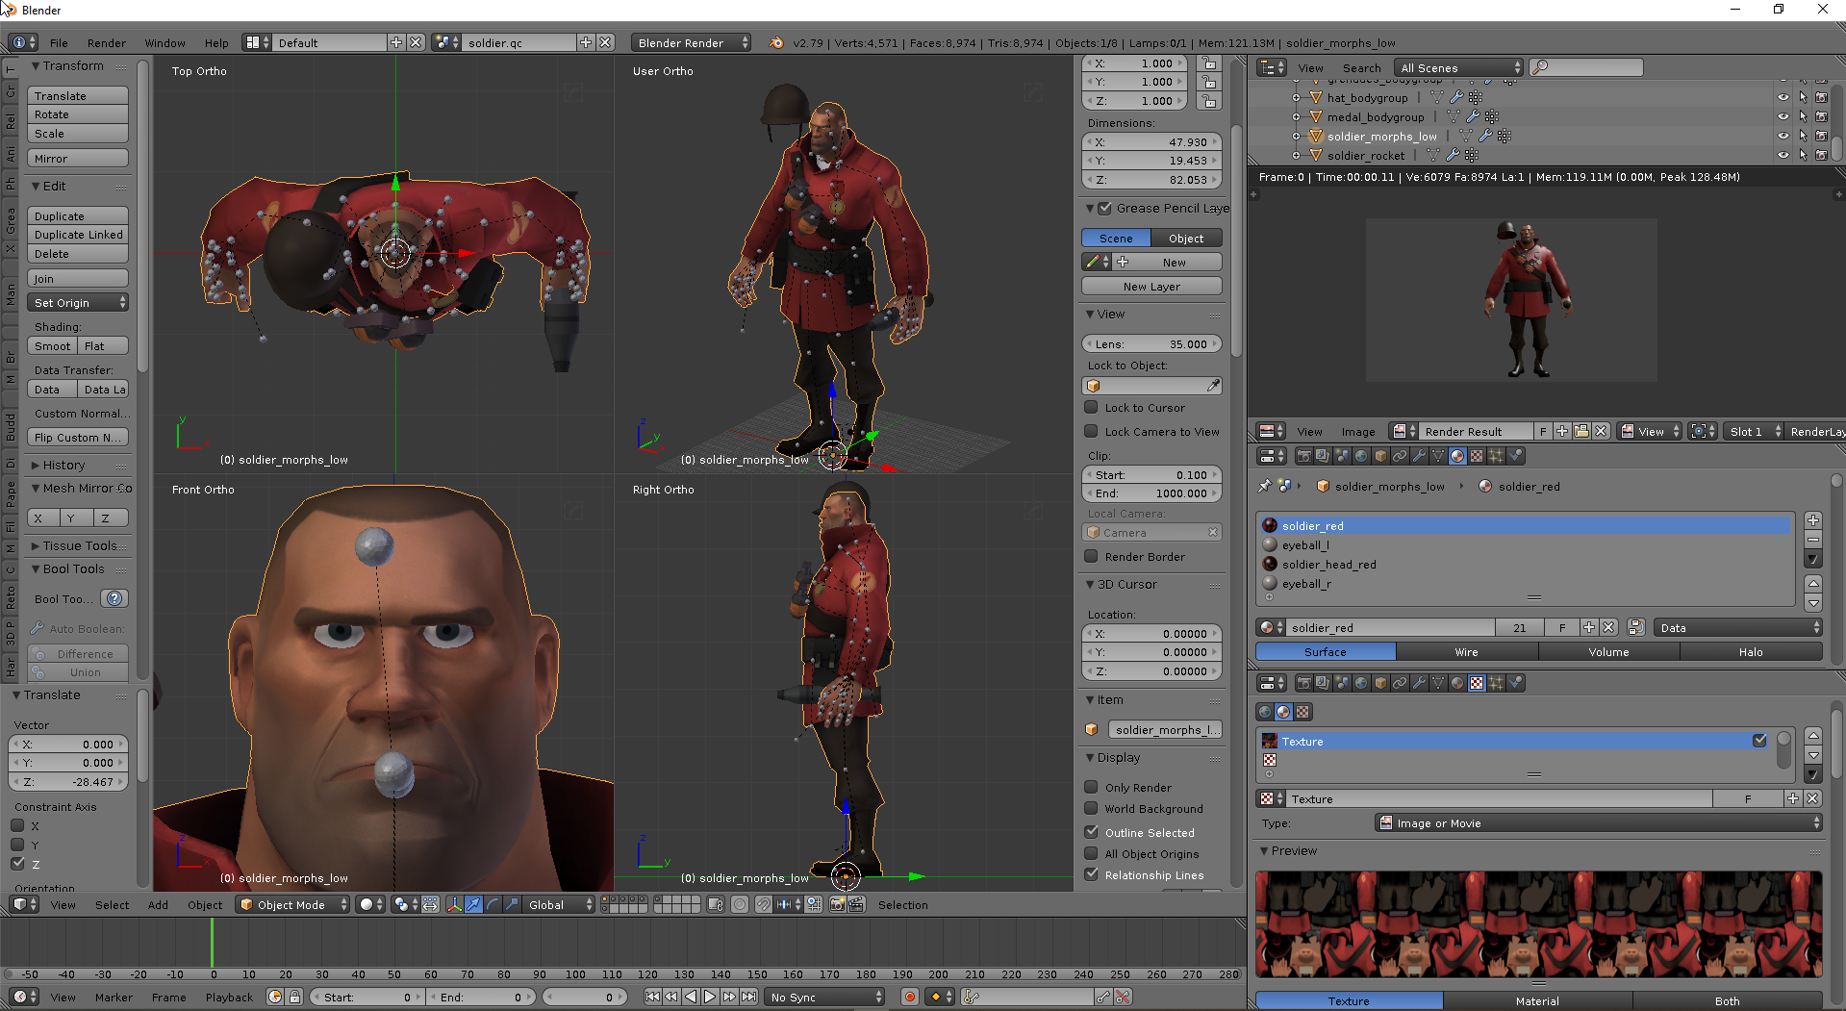Open the Physics tab in upper properties editor
1846x1011 pixels.
point(1515,456)
